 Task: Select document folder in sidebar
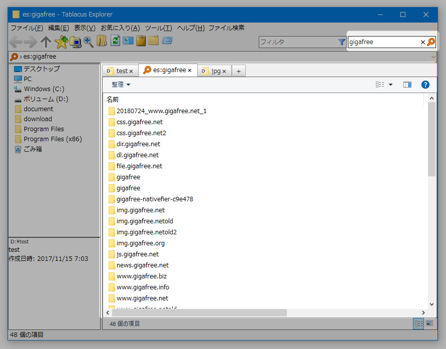(x=39, y=109)
